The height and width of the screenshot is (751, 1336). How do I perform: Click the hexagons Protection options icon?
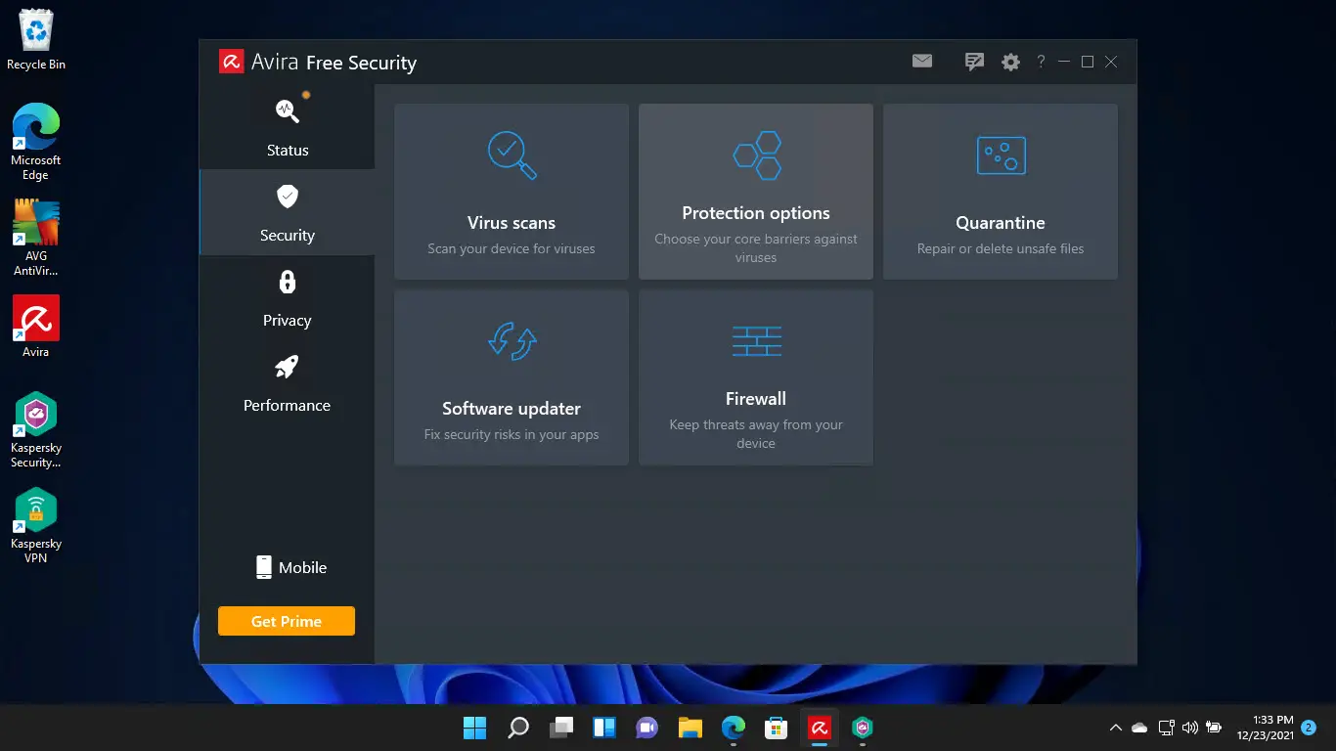(x=757, y=155)
